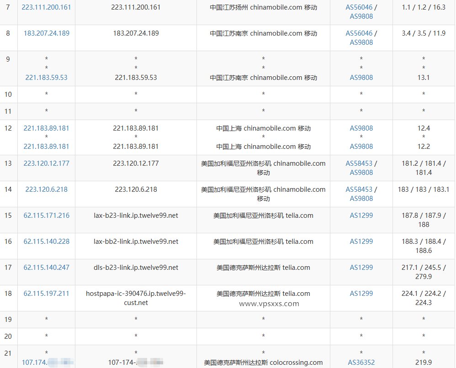
Task: Select location text 中国江苏扬州 chinamobile.com 移动
Action: 263,7
